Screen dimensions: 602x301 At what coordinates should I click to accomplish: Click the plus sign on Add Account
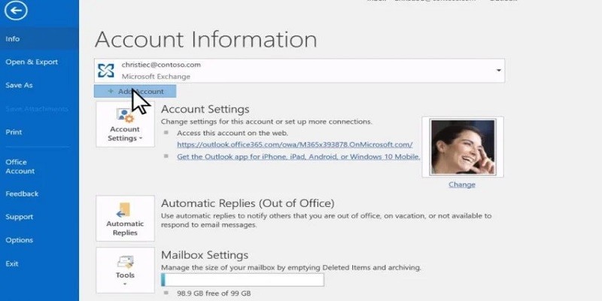click(x=111, y=91)
